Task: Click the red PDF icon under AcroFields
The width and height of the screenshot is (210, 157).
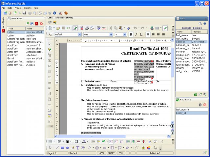Action: [x=3, y=31]
